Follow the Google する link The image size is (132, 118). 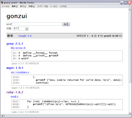pos(25,36)
